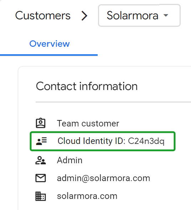Screen dimensions: 191x210
Task: Switch to the Overview tab
Action: pyautogui.click(x=50, y=44)
